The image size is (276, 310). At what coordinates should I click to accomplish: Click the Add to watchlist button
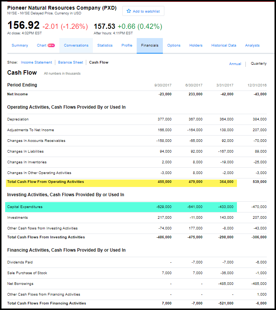pyautogui.click(x=143, y=11)
